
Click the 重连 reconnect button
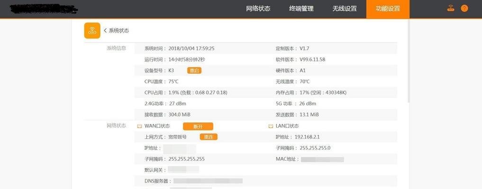(209, 137)
